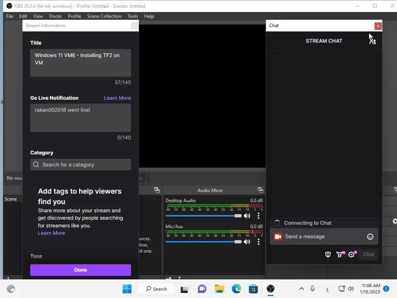Image resolution: width=397 pixels, height=298 pixels.
Task: Click the OBS Studio taskbar icon
Action: point(270,289)
